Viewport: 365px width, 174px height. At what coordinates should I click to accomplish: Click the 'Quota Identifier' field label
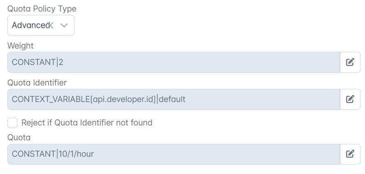[37, 83]
